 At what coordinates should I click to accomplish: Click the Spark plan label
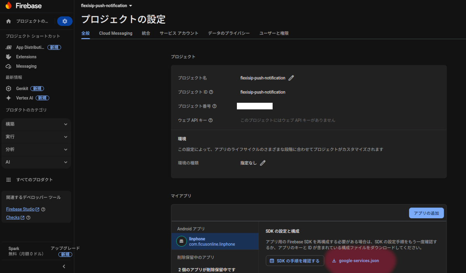coord(14,249)
